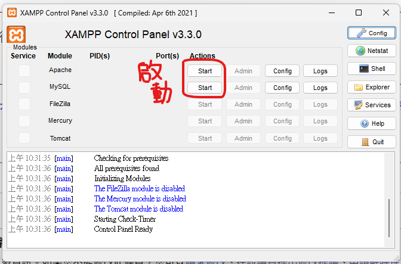This screenshot has height=264, width=401.
Task: Click the PID(s) column header
Action: (100, 56)
